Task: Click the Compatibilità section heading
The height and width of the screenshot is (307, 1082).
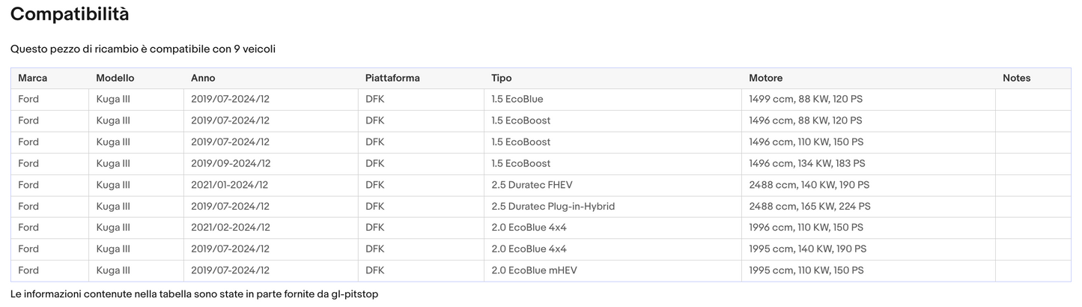Action: pyautogui.click(x=70, y=14)
